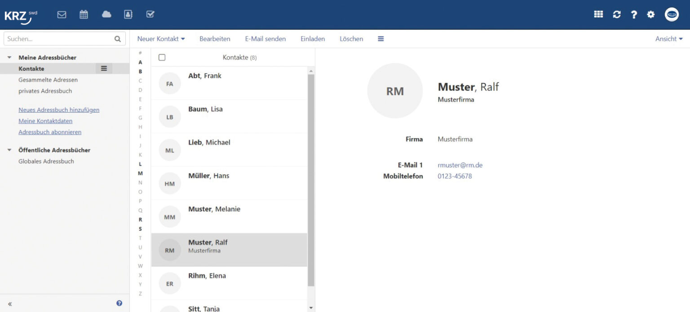Image resolution: width=690 pixels, height=312 pixels.
Task: Click the Neues Adressbuch hinzufügen link
Action: point(59,110)
